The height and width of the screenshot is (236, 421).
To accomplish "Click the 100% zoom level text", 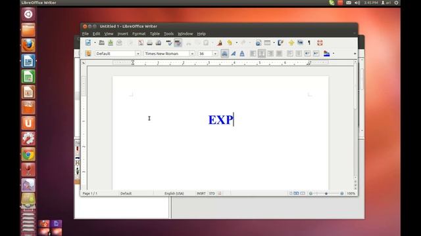I will [x=351, y=193].
